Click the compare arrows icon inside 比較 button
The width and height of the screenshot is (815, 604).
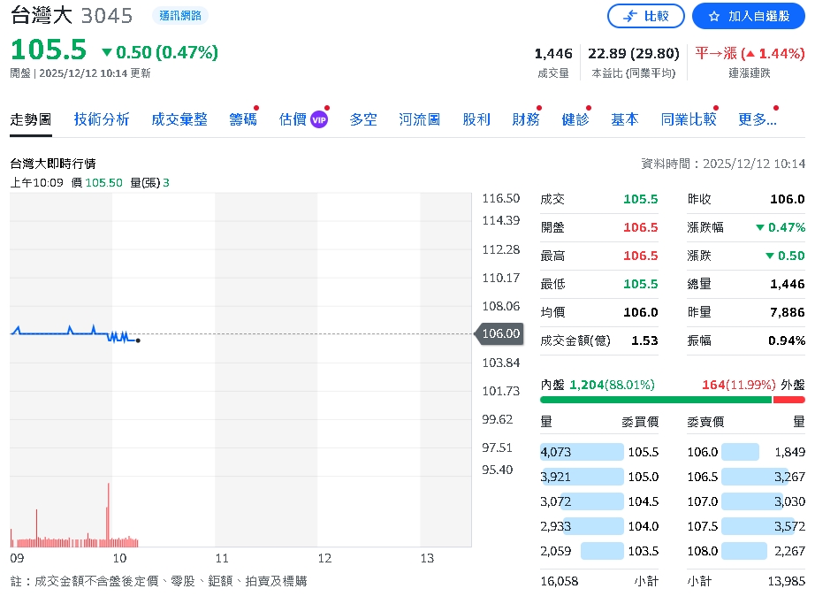click(x=629, y=15)
